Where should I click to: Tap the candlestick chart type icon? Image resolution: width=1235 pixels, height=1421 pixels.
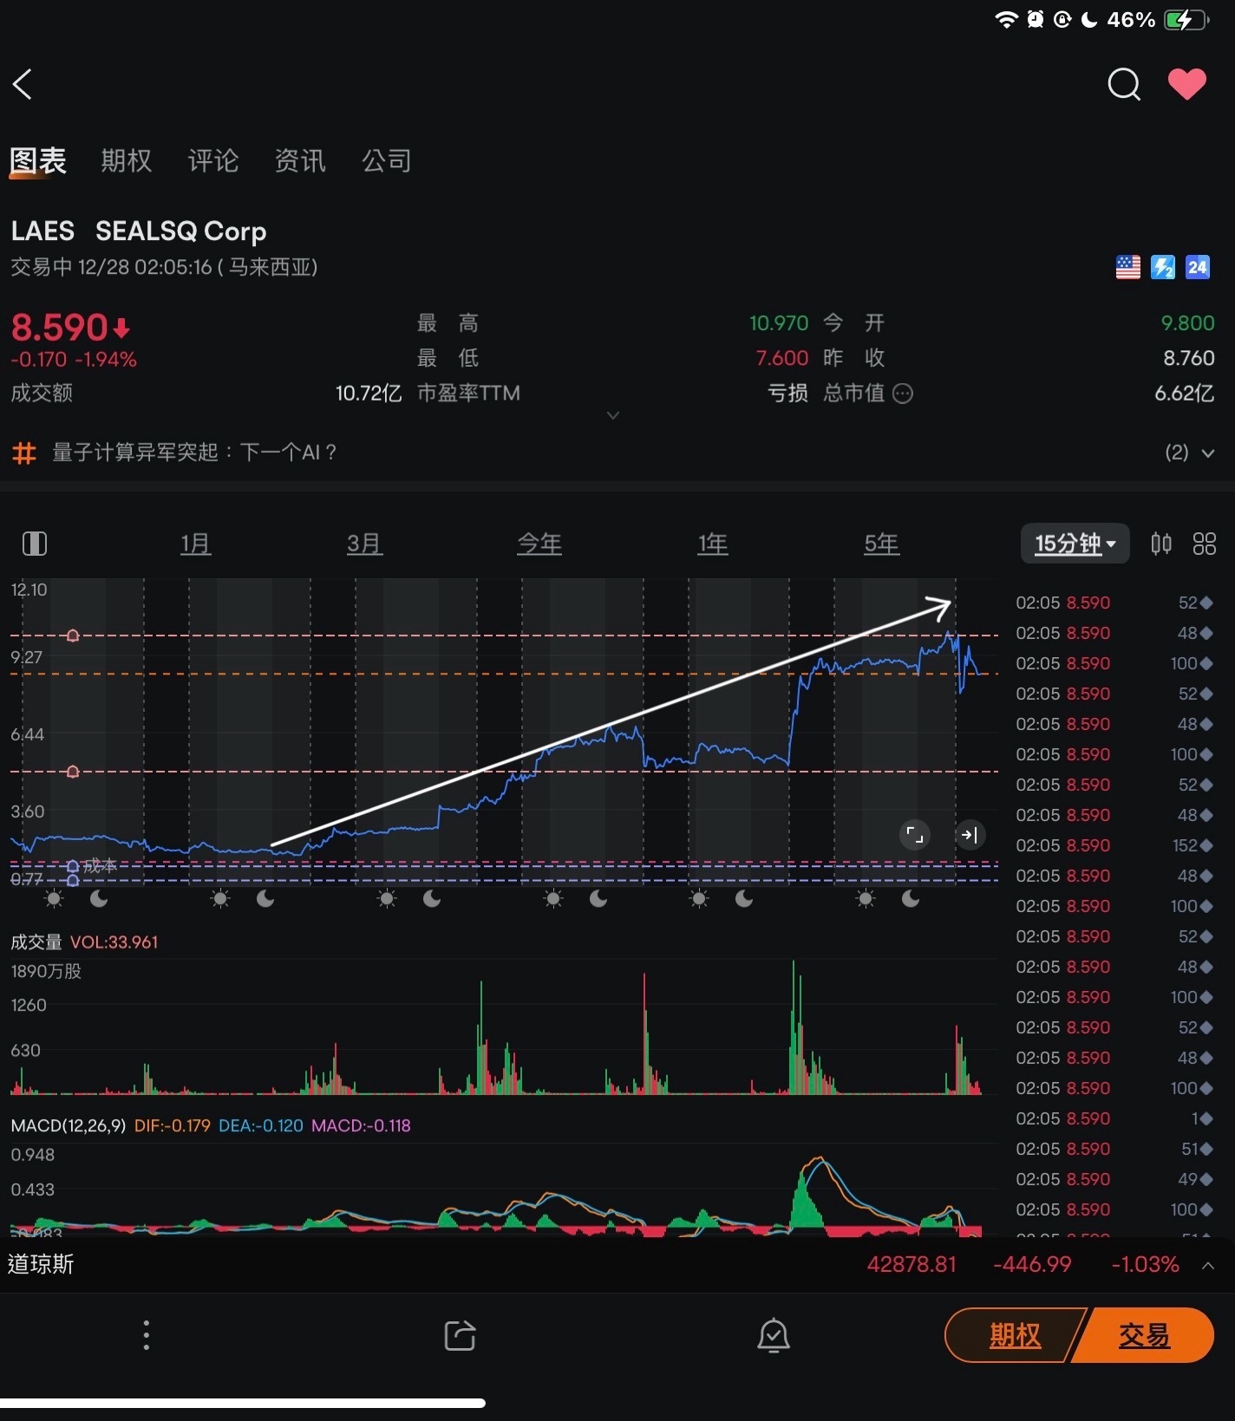coord(1161,544)
